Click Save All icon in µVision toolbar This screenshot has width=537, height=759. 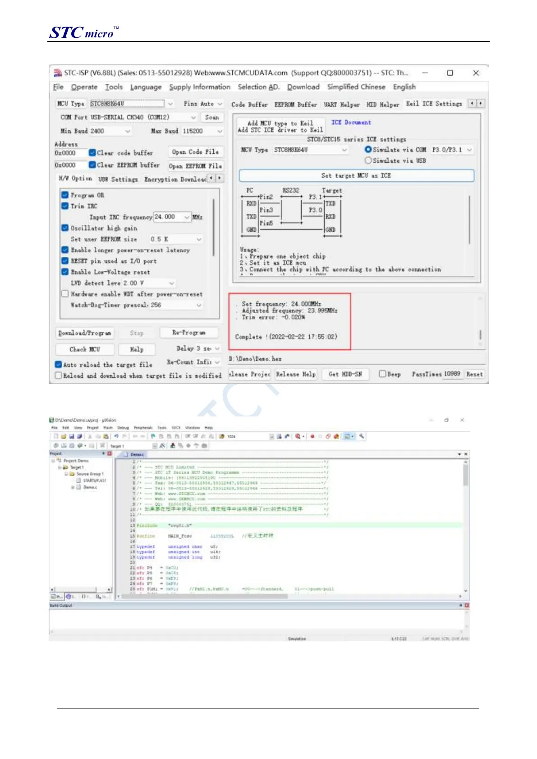click(x=80, y=436)
